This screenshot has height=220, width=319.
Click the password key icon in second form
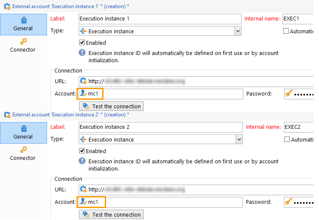pyautogui.click(x=289, y=202)
